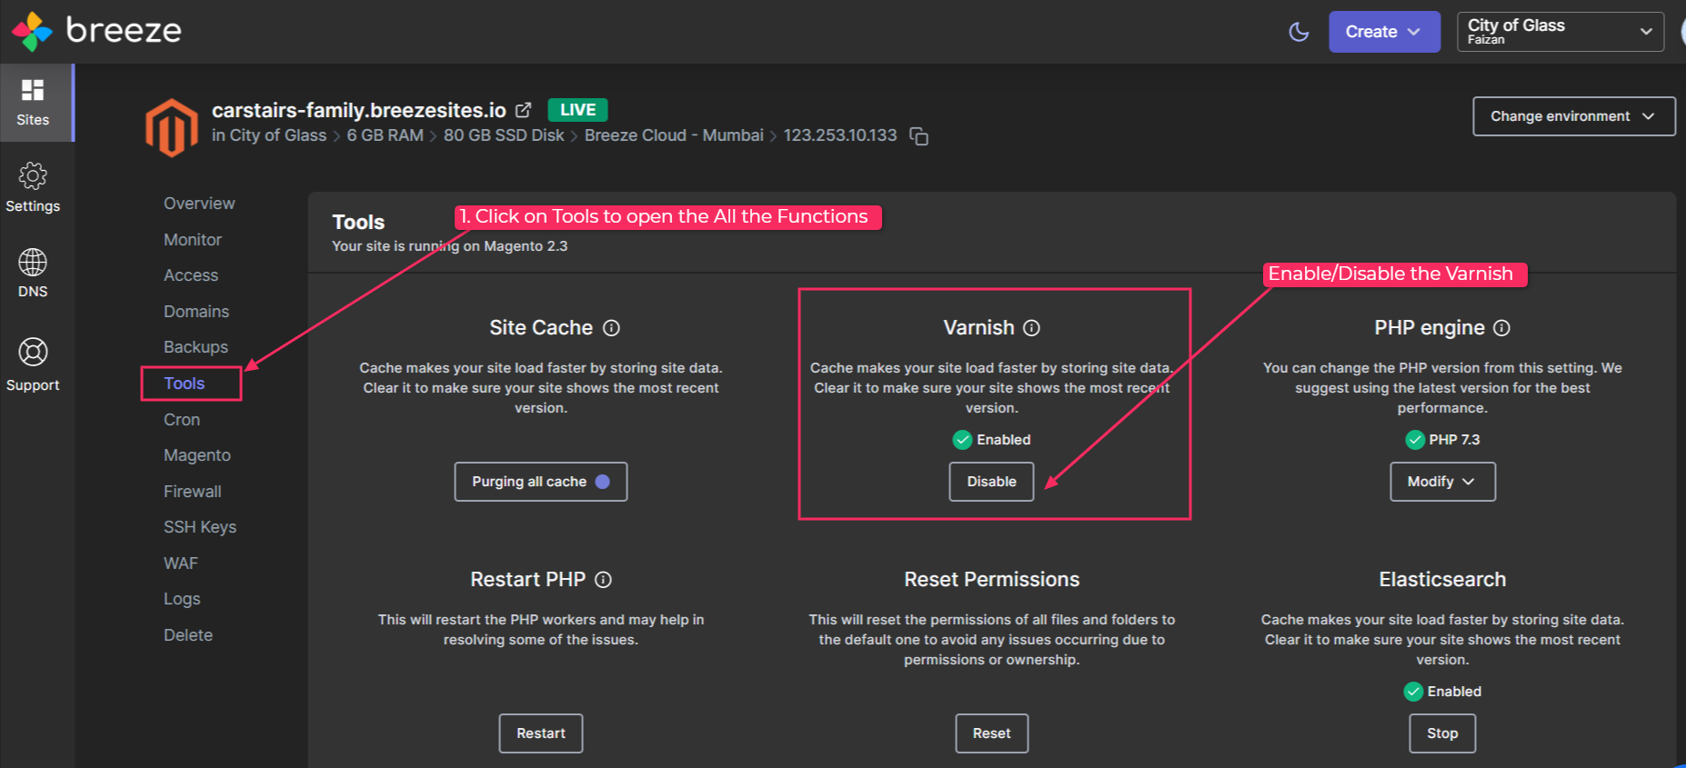Click the Breeze logo icon
The height and width of the screenshot is (768, 1686).
pos(33,31)
